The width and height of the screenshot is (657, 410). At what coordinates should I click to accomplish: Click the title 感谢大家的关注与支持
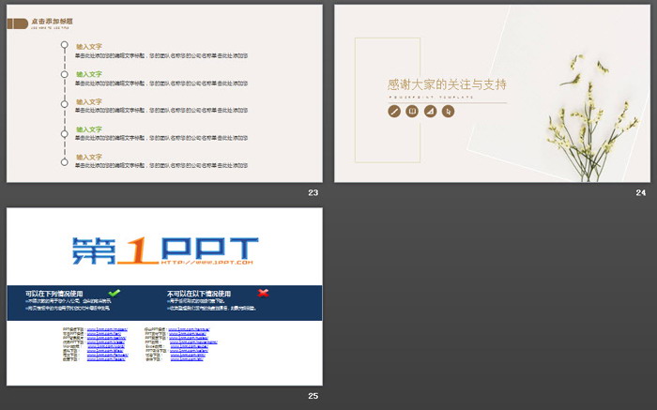point(447,84)
